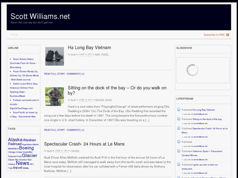Screen dimensions: 238x178
Task: Click the Alaska tag
Action: pyautogui.click(x=15, y=139)
